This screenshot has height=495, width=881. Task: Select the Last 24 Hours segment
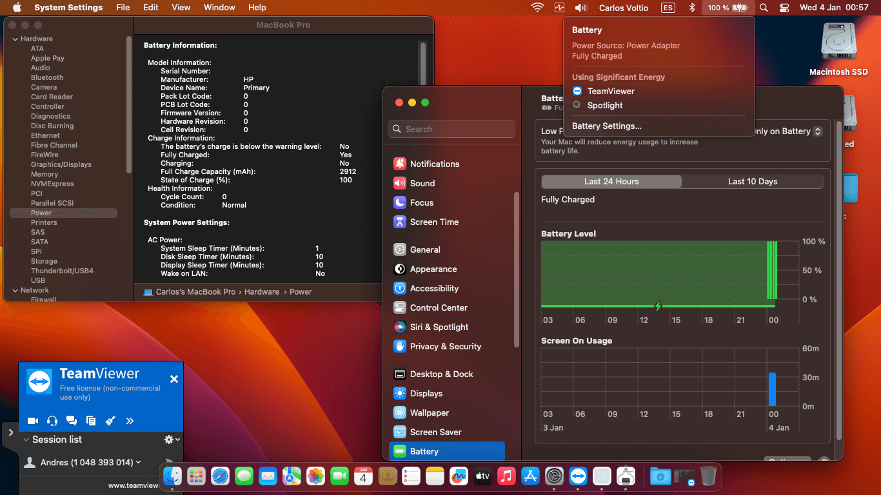[611, 182]
